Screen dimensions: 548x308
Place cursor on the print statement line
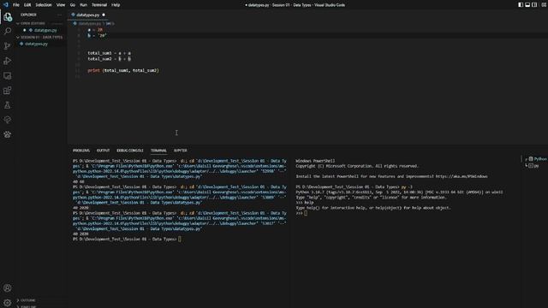pyautogui.click(x=123, y=70)
